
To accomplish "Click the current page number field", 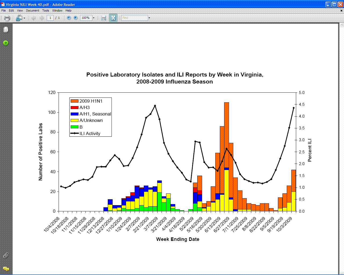I will 50,18.
